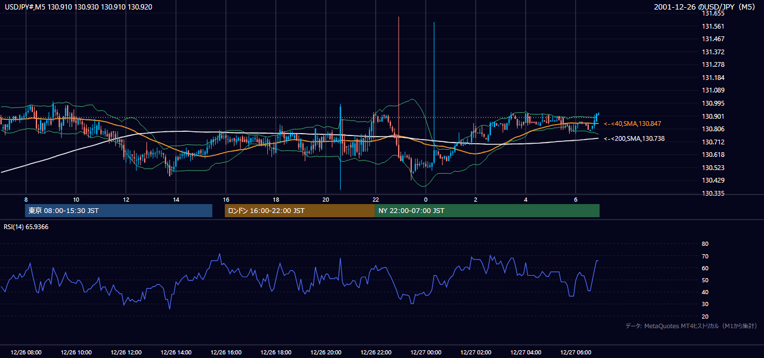This screenshot has width=764, height=358.
Task: Click the 12/26 20:00 date label
Action: 326,353
